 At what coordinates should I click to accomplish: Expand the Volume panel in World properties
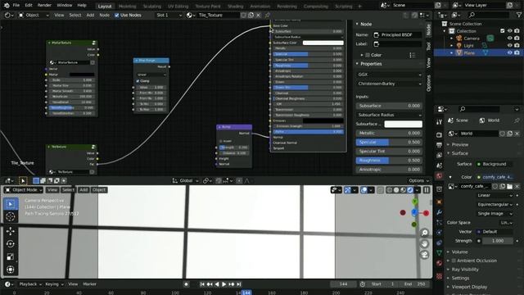(x=459, y=252)
